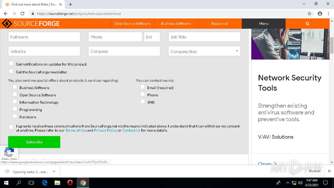
Task: Open network status in system tray
Action: 294,183
